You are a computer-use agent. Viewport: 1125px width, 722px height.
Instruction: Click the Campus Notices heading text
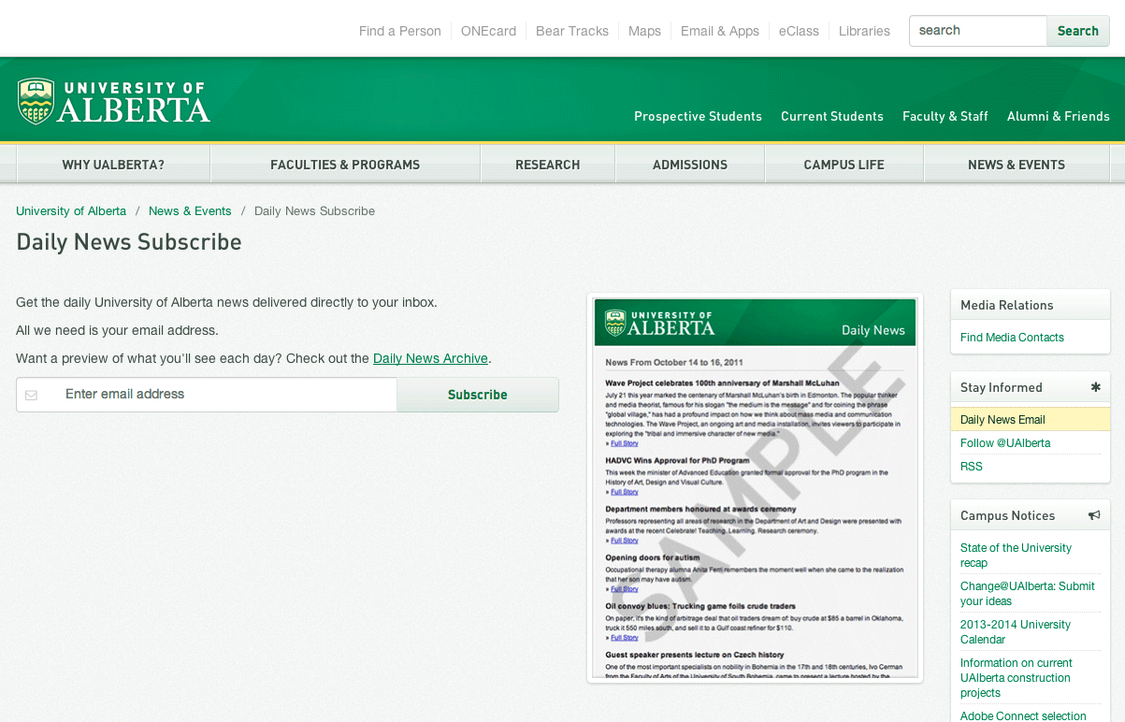tap(1007, 515)
